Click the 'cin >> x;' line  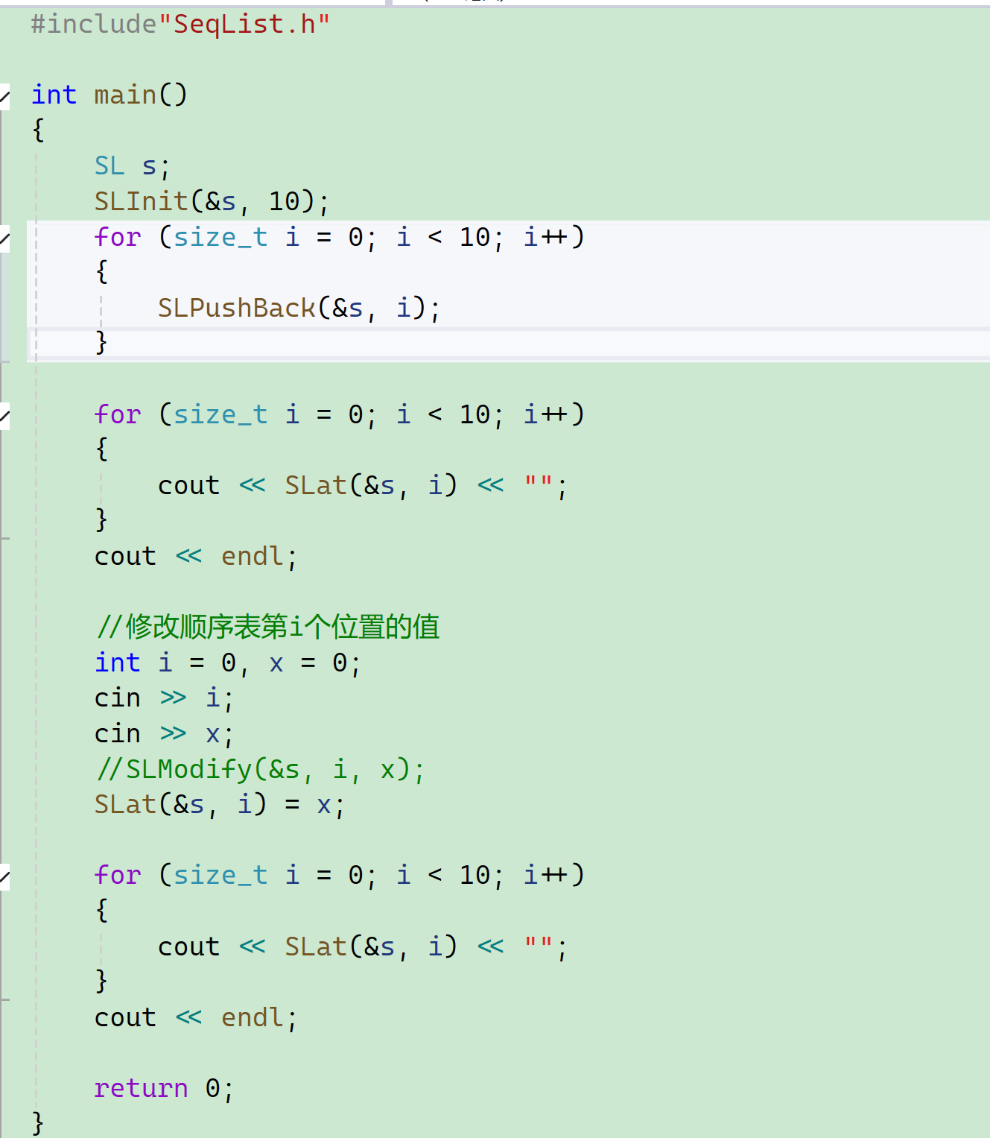pos(164,735)
